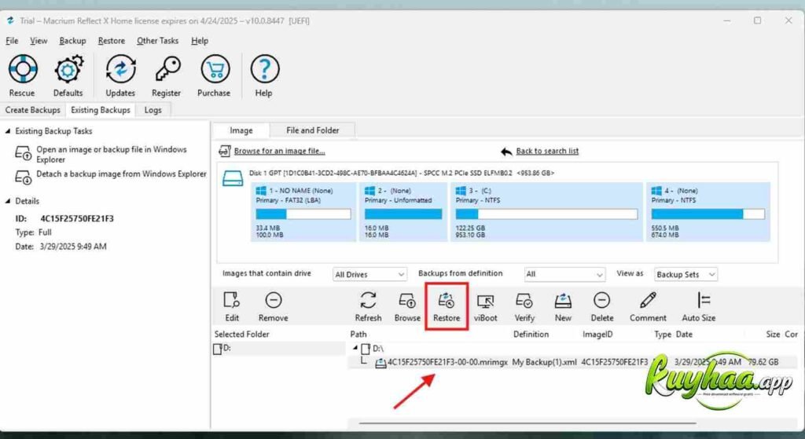
Task: Check for Updates toolbar icon
Action: coord(120,76)
